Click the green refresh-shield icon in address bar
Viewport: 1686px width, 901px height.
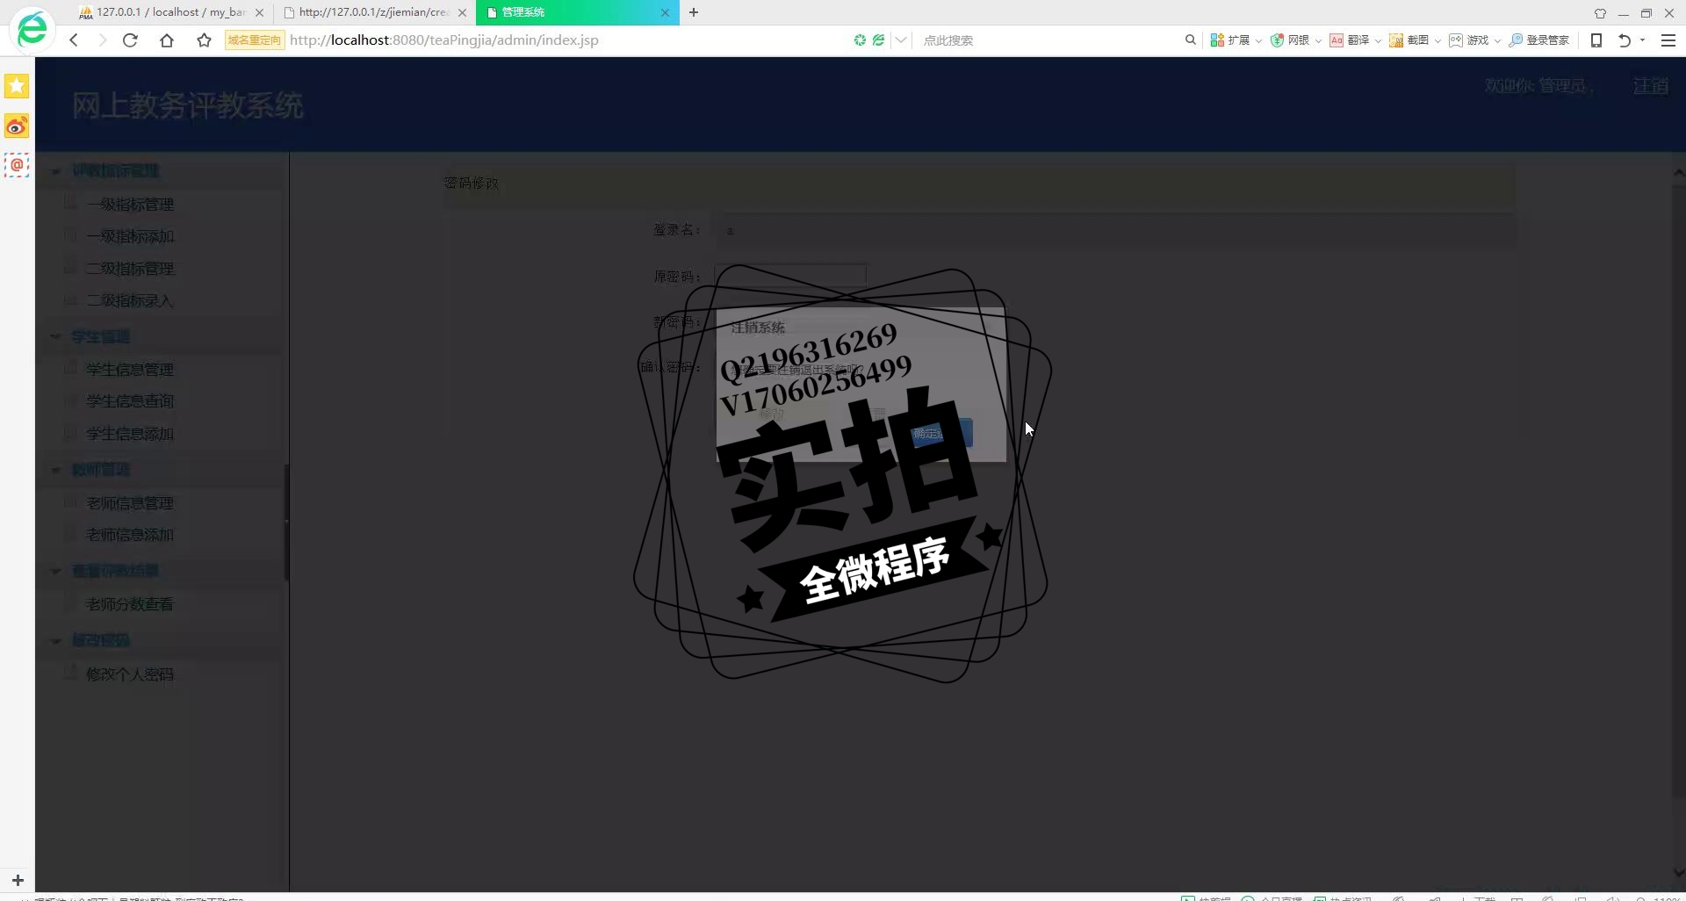pyautogui.click(x=860, y=40)
